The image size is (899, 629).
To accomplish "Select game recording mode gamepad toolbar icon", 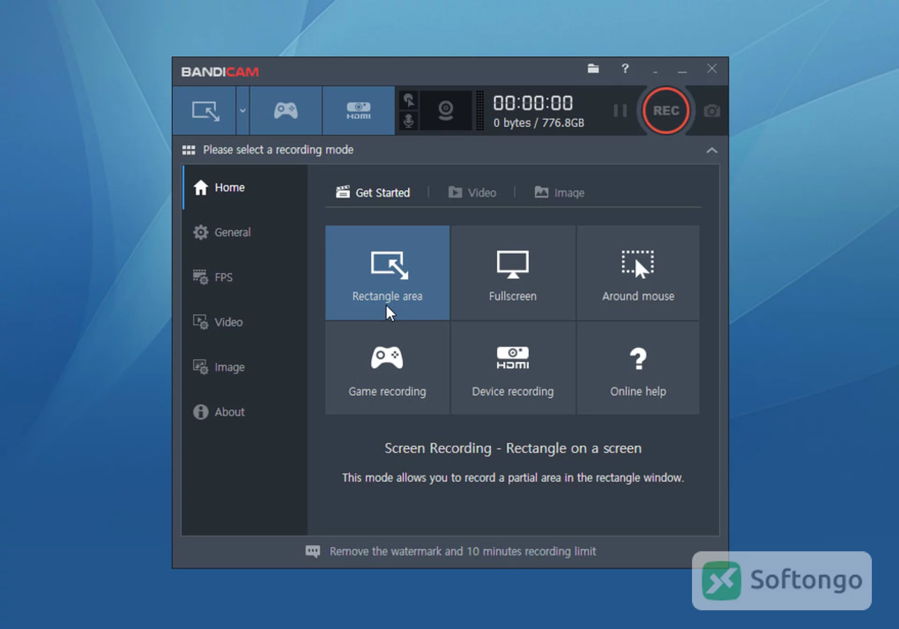I will pos(286,111).
